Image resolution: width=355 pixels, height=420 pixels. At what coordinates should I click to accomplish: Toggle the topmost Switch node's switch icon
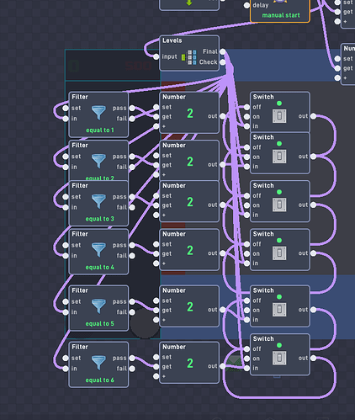(x=279, y=116)
